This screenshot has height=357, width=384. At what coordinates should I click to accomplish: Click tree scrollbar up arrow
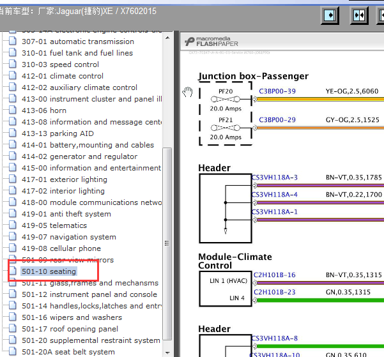(x=167, y=38)
